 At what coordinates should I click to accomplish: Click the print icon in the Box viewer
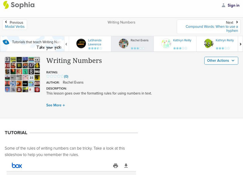coord(115,166)
